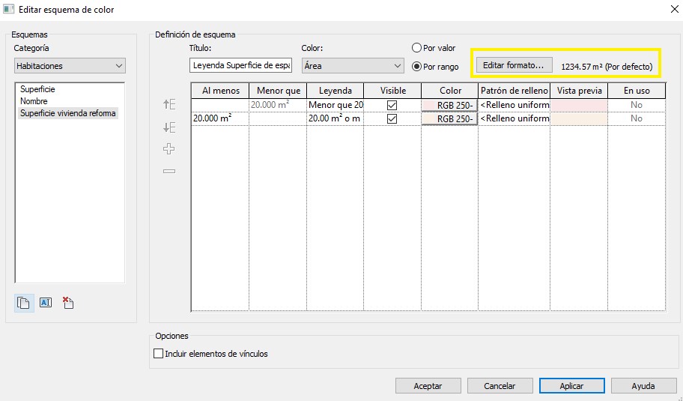This screenshot has height=401, width=683.
Task: Click the delete scheme icon
Action: click(x=67, y=303)
